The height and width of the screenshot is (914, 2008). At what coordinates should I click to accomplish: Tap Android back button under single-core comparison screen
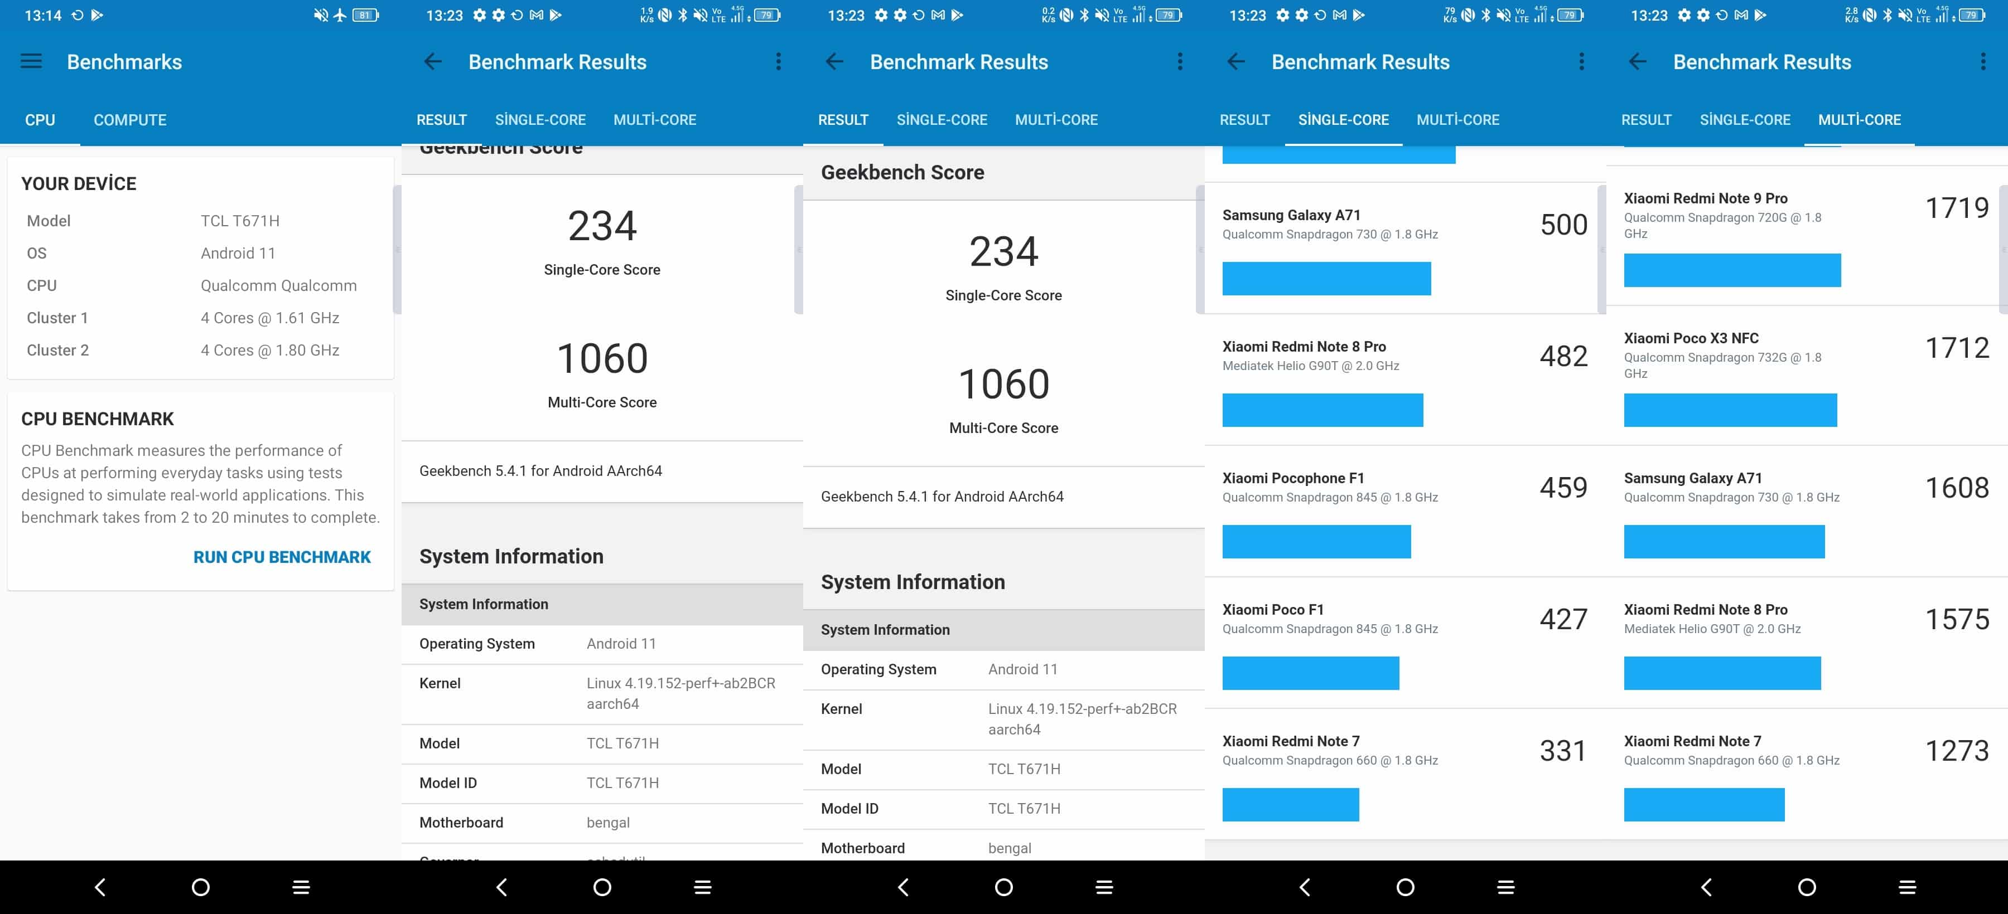tap(1305, 887)
